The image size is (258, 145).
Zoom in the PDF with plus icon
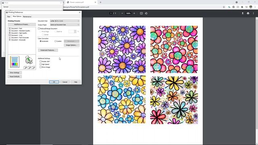134,13
